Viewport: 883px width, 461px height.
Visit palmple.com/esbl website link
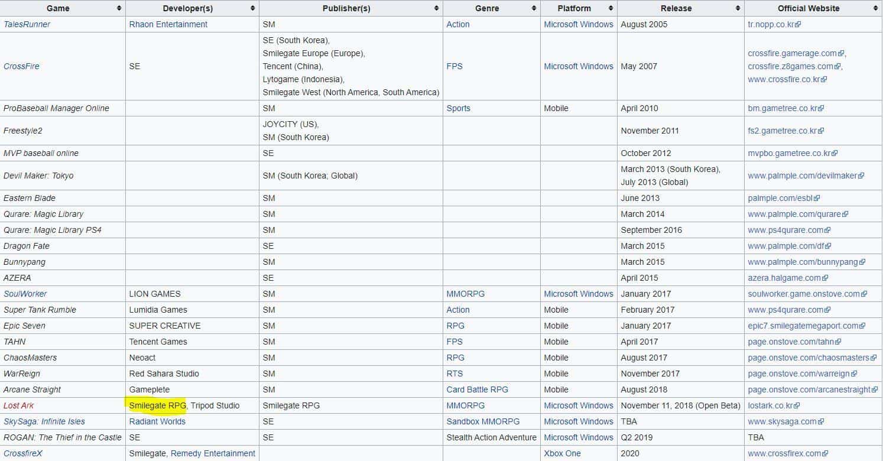(x=784, y=198)
